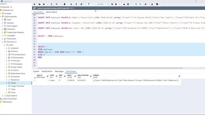The height and width of the screenshot is (115, 205).
Task: Open the Edit pencil menu in toolbar
Action: point(82,4)
